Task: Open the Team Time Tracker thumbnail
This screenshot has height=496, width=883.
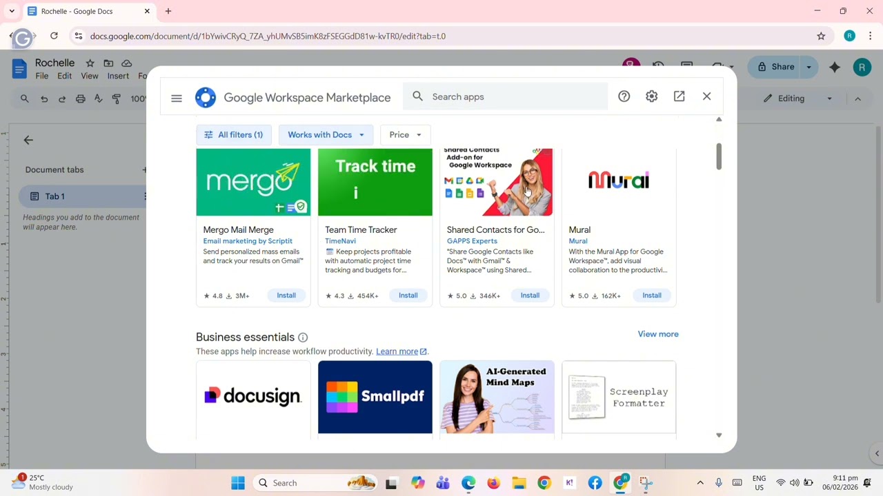Action: click(x=375, y=182)
